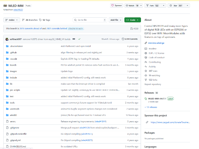This screenshot has height=149, width=199.
Task: Open the mdev branch selector
Action: click(12, 20)
